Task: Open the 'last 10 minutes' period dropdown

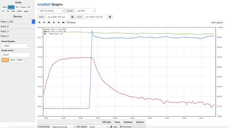Action: [51, 11]
